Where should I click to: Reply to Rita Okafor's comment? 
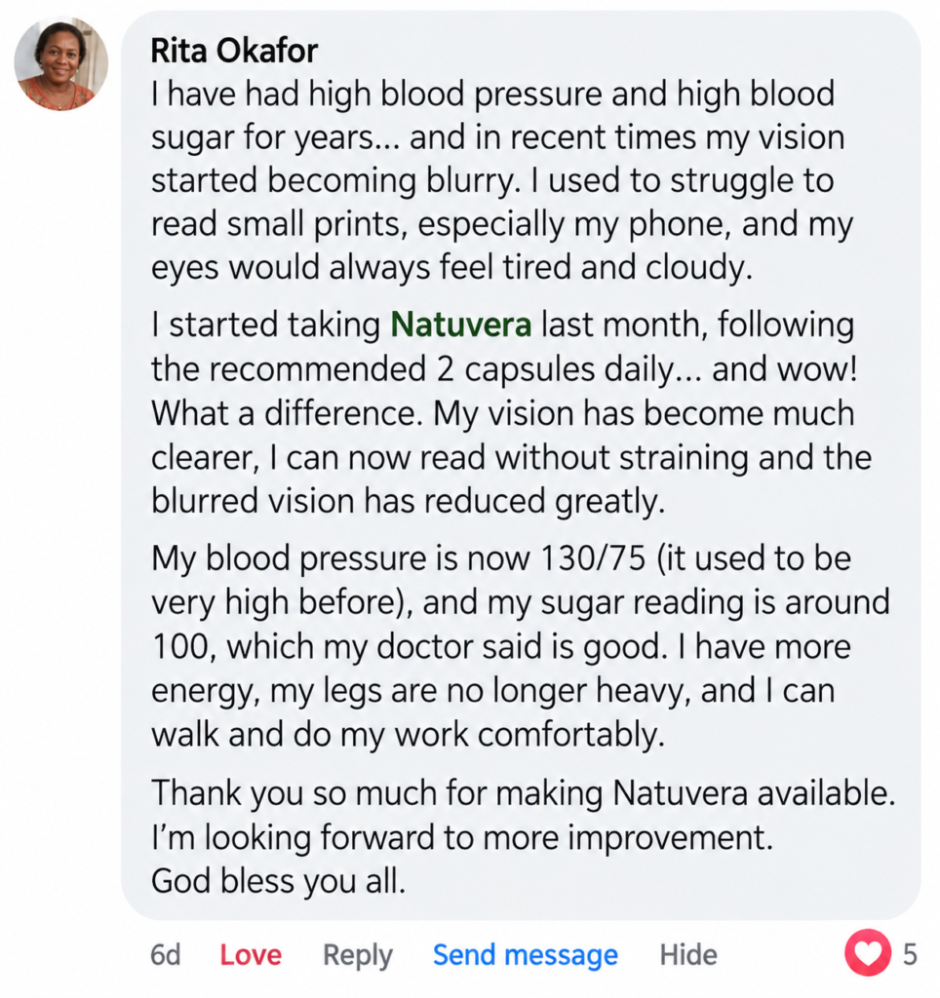pos(357,955)
